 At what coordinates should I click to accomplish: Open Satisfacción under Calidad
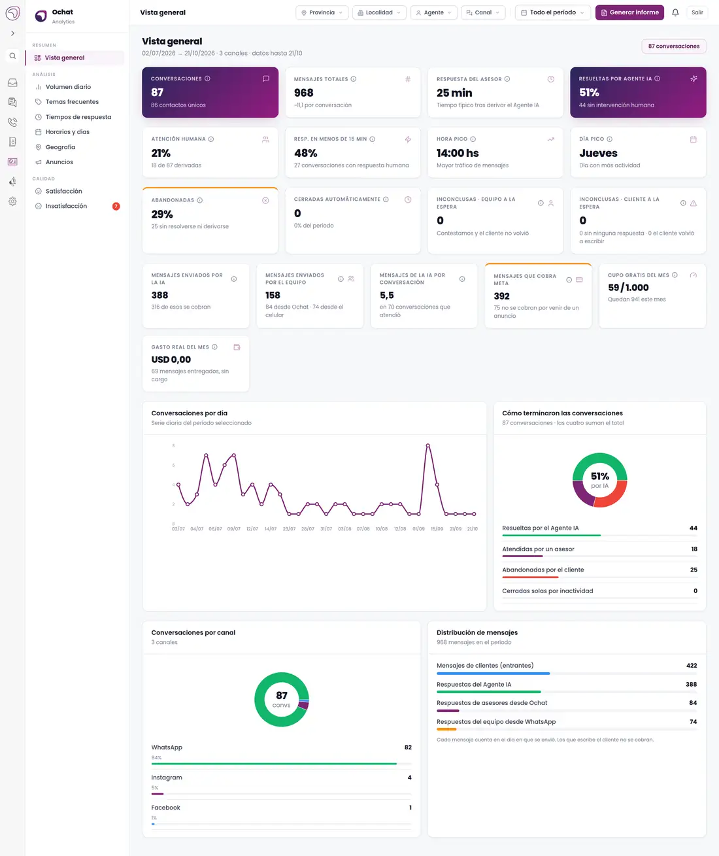(x=75, y=192)
